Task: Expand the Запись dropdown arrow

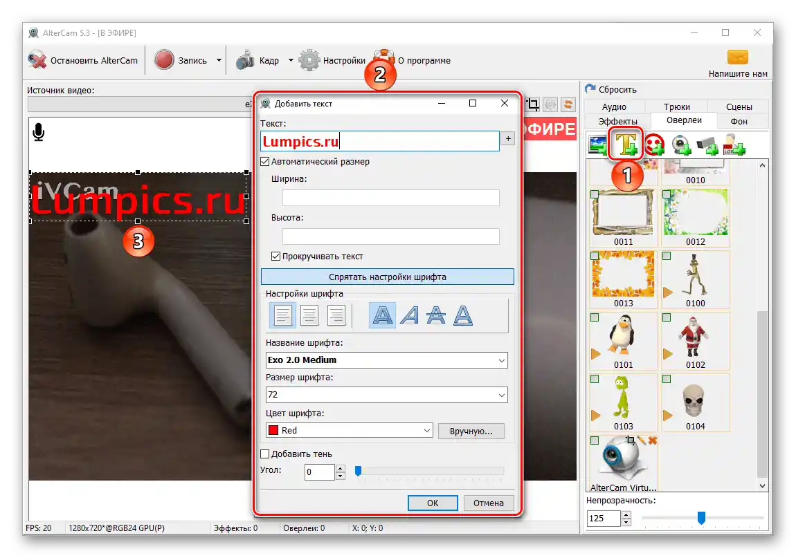Action: (219, 60)
